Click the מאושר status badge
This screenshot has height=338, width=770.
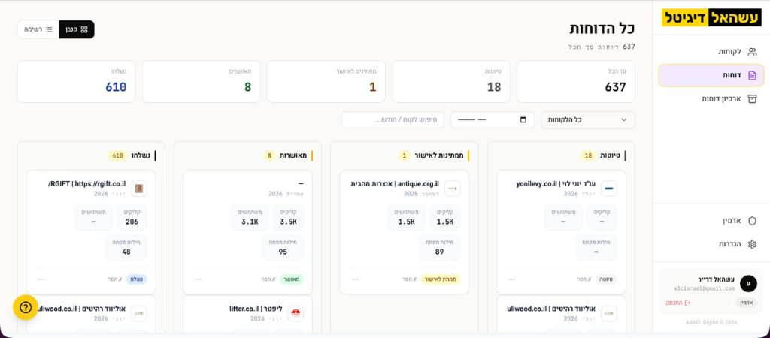click(293, 279)
